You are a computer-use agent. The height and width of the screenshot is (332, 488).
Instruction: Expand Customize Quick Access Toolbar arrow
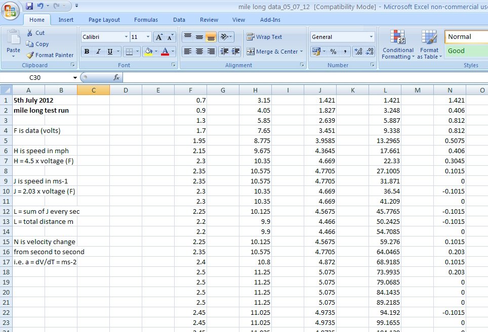click(x=77, y=6)
